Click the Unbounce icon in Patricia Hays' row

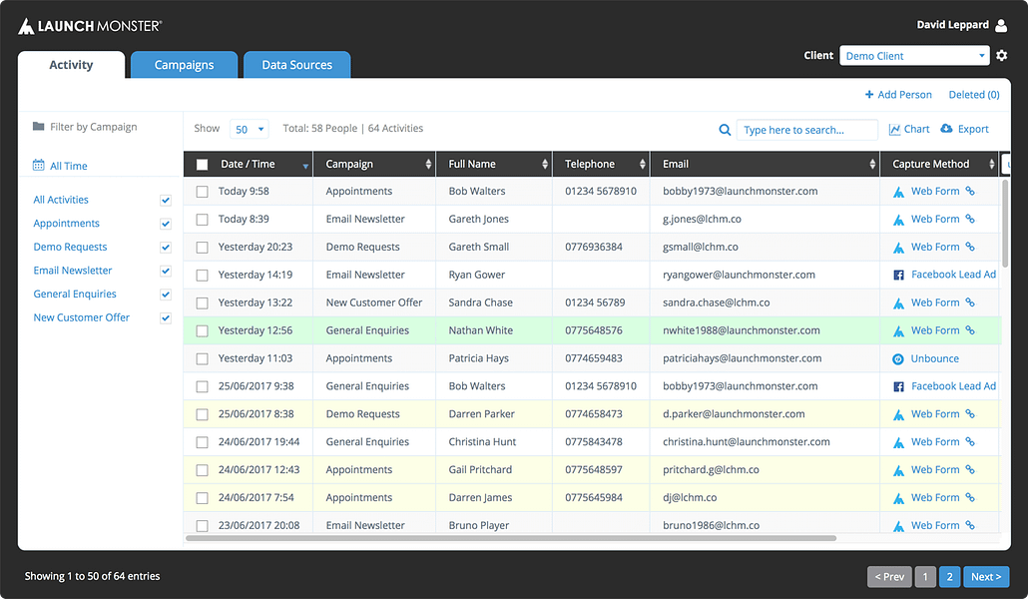point(898,358)
